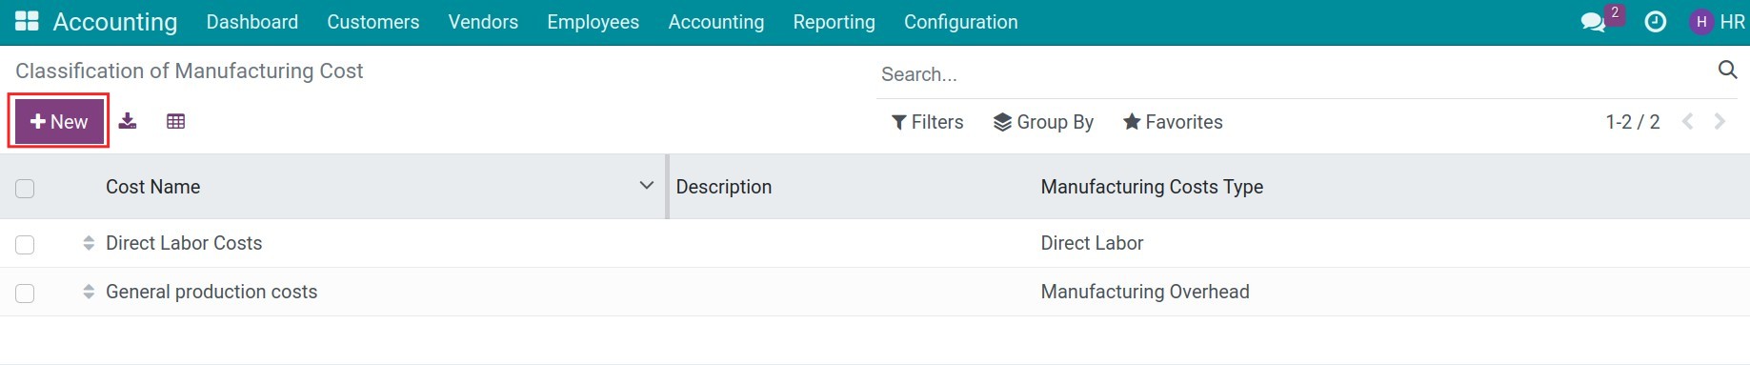Open the Employees menu
Image resolution: width=1750 pixels, height=365 pixels.
[593, 22]
